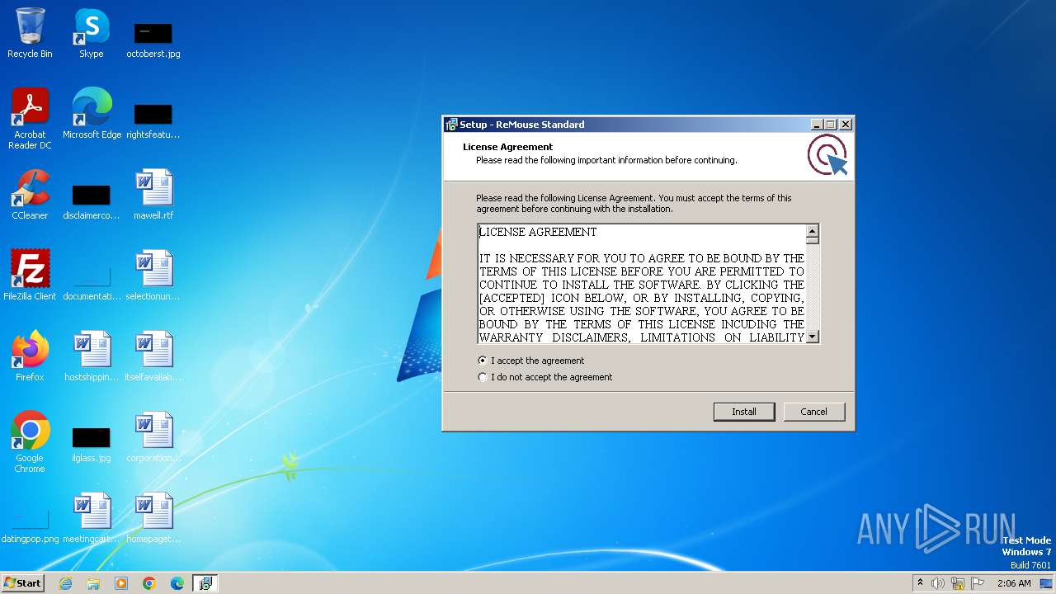Open Chrome from the taskbar
Screen dimensions: 1056x594
click(149, 583)
